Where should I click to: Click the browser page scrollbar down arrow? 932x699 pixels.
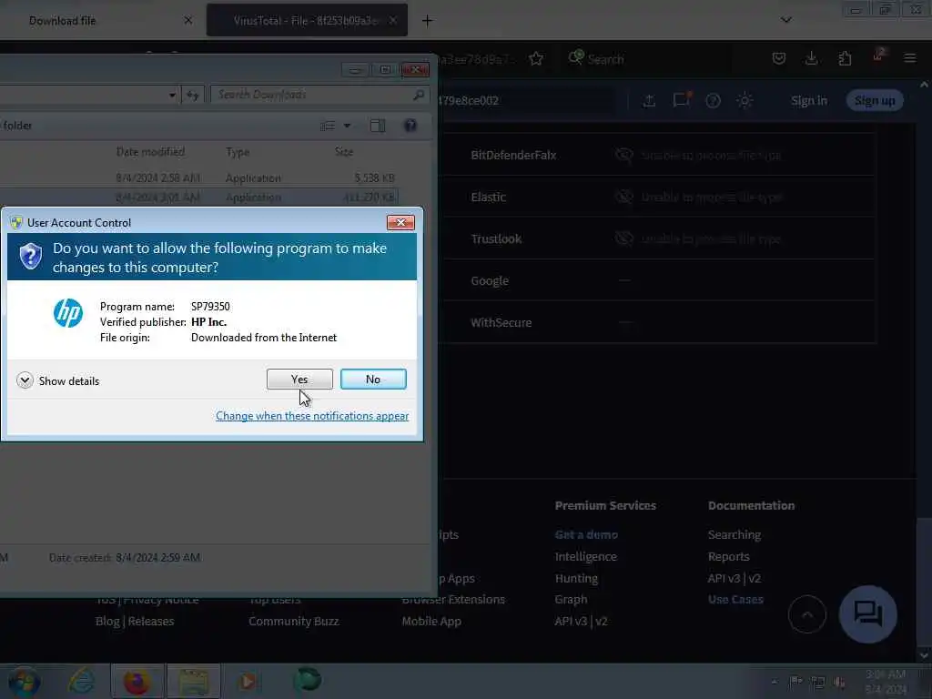point(925,655)
